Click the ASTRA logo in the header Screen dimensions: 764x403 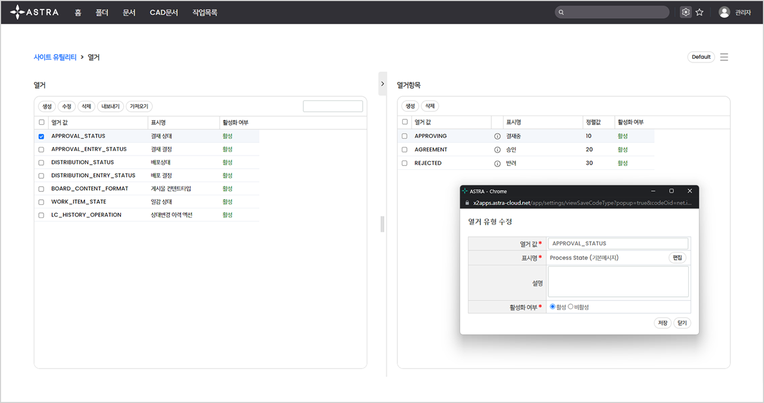[x=34, y=12]
